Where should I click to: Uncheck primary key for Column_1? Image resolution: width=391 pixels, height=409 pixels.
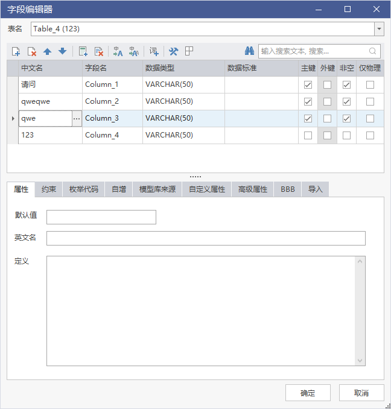[308, 85]
